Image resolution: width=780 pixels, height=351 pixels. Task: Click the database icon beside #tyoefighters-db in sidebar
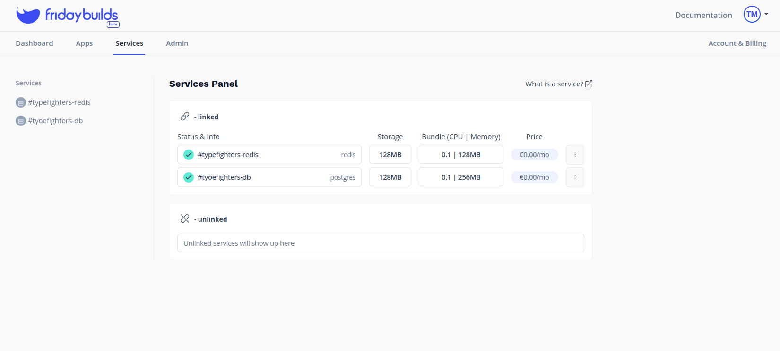(21, 121)
